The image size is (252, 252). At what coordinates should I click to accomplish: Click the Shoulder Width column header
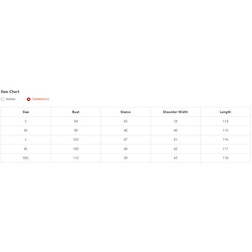click(176, 112)
